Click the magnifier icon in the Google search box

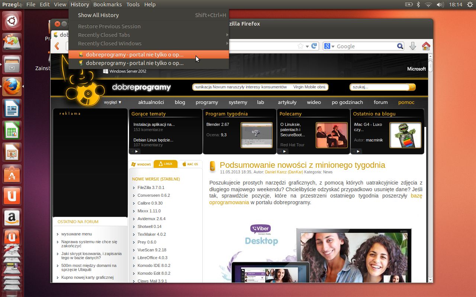tap(400, 46)
